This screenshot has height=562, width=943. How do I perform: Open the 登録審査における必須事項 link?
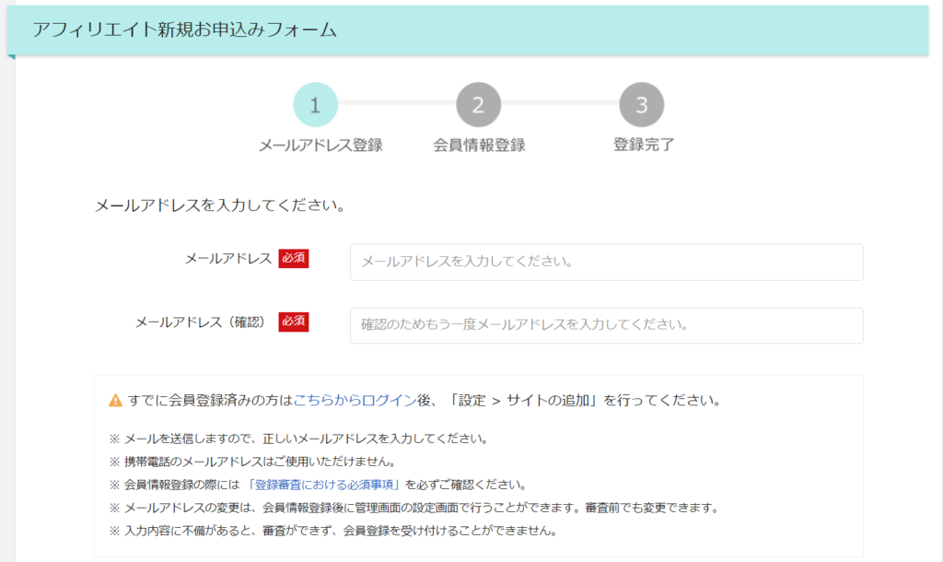(323, 485)
